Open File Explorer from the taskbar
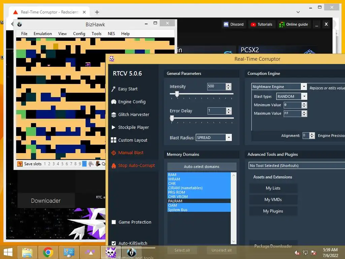 tap(27, 252)
